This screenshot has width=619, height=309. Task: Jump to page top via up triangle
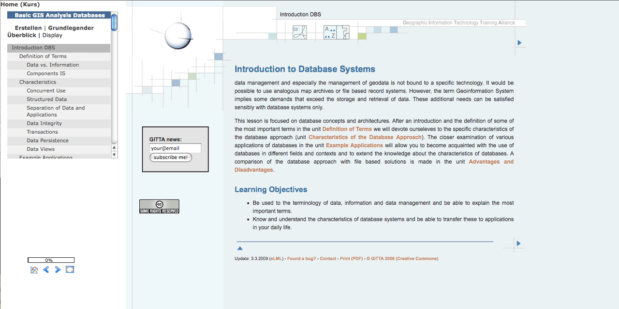point(240,248)
